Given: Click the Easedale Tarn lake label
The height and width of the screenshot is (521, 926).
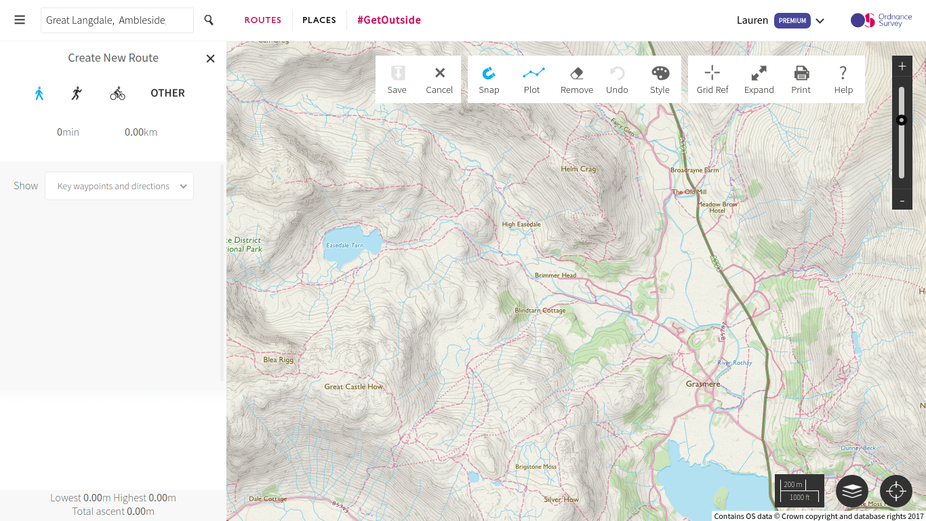Looking at the screenshot, I should click(x=344, y=246).
